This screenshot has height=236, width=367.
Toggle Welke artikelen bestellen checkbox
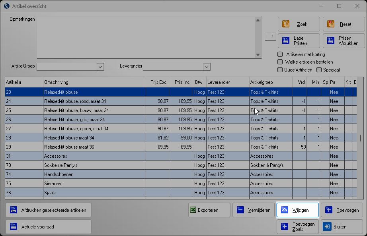(x=280, y=62)
